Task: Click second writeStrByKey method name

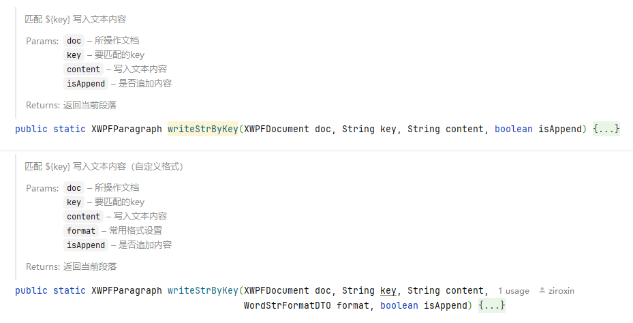Action: (x=202, y=290)
